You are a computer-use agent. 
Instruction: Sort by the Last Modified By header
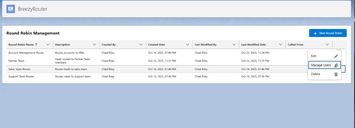(x=206, y=45)
